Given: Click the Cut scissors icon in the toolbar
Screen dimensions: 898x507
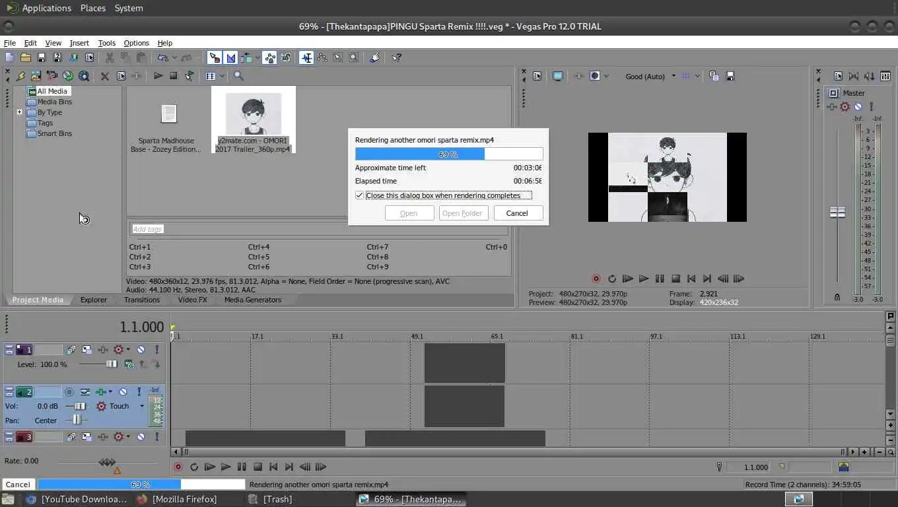Looking at the screenshot, I should [x=110, y=57].
